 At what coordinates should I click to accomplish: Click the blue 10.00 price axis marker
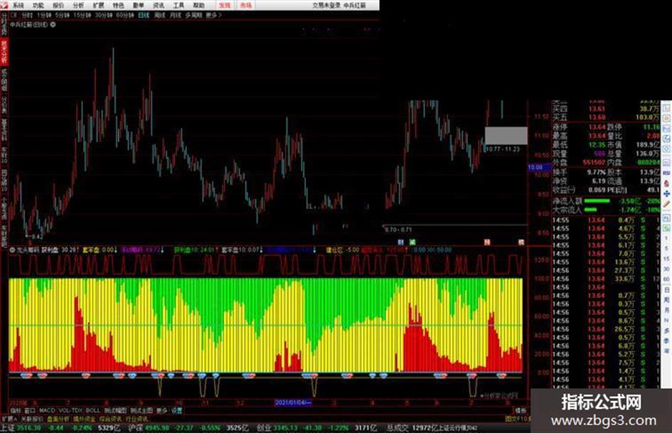(540, 167)
